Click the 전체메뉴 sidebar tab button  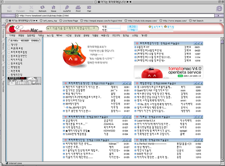pos(35,41)
